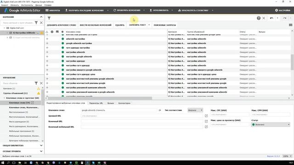The image size is (294, 165).
Task: Open Task View on the taskbar
Action: (14, 163)
